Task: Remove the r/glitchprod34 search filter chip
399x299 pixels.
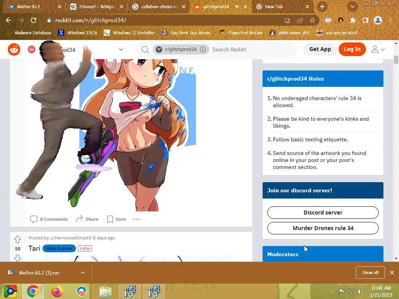Action: (203, 49)
